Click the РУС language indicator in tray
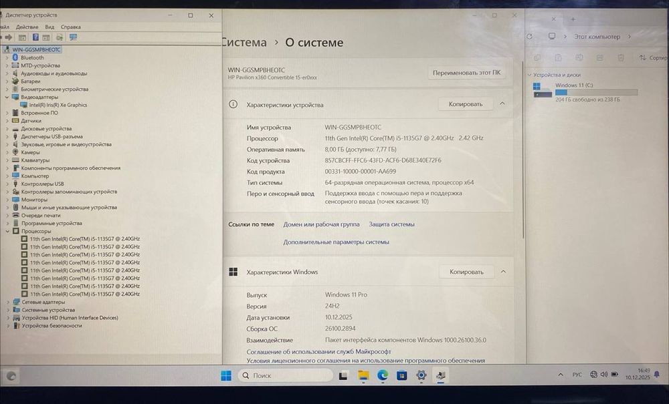669x404 pixels. coord(577,375)
